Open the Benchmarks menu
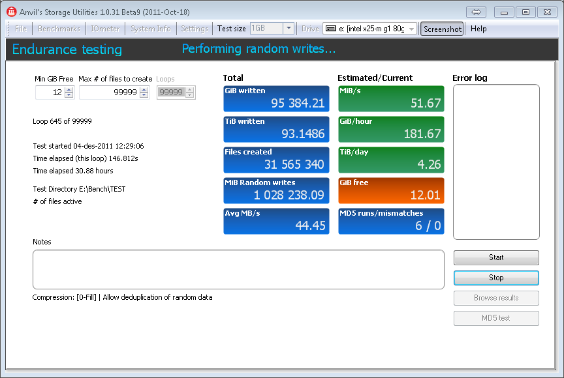Image resolution: width=564 pixels, height=378 pixels. point(59,29)
